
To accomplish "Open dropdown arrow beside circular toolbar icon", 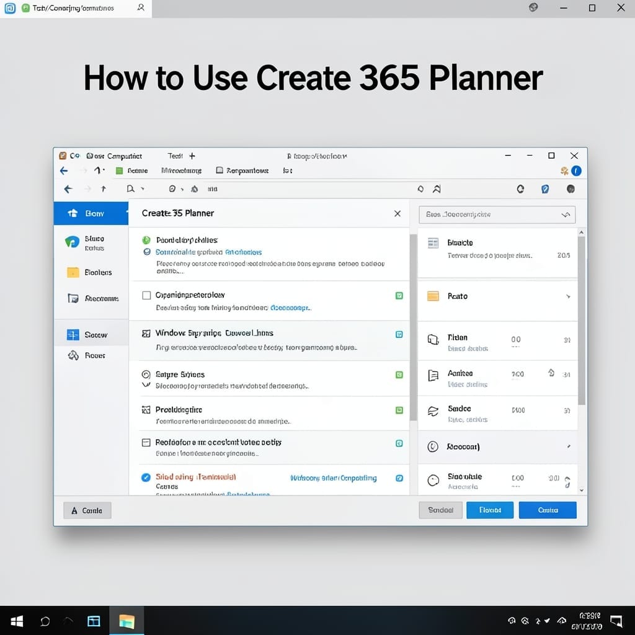I will click(x=182, y=189).
